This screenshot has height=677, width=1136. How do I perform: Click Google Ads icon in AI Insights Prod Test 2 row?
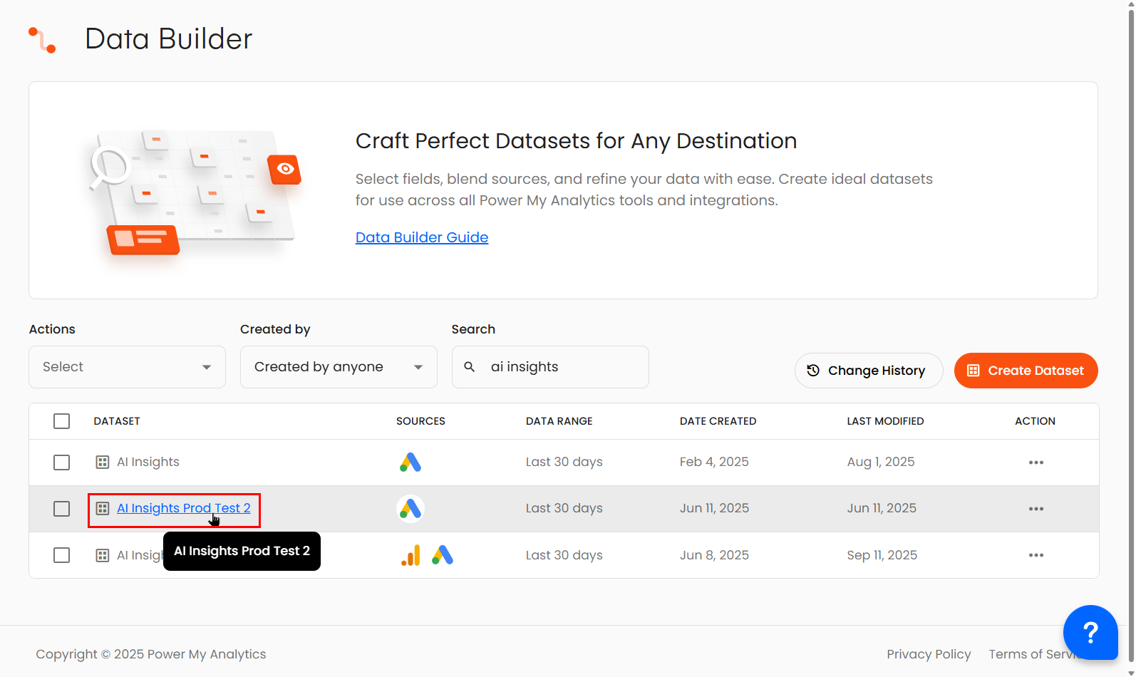[410, 509]
